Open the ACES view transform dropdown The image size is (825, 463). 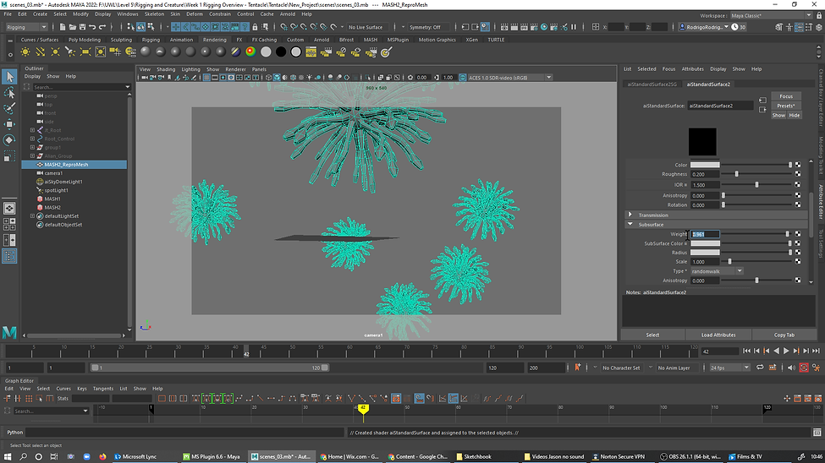pyautogui.click(x=509, y=78)
